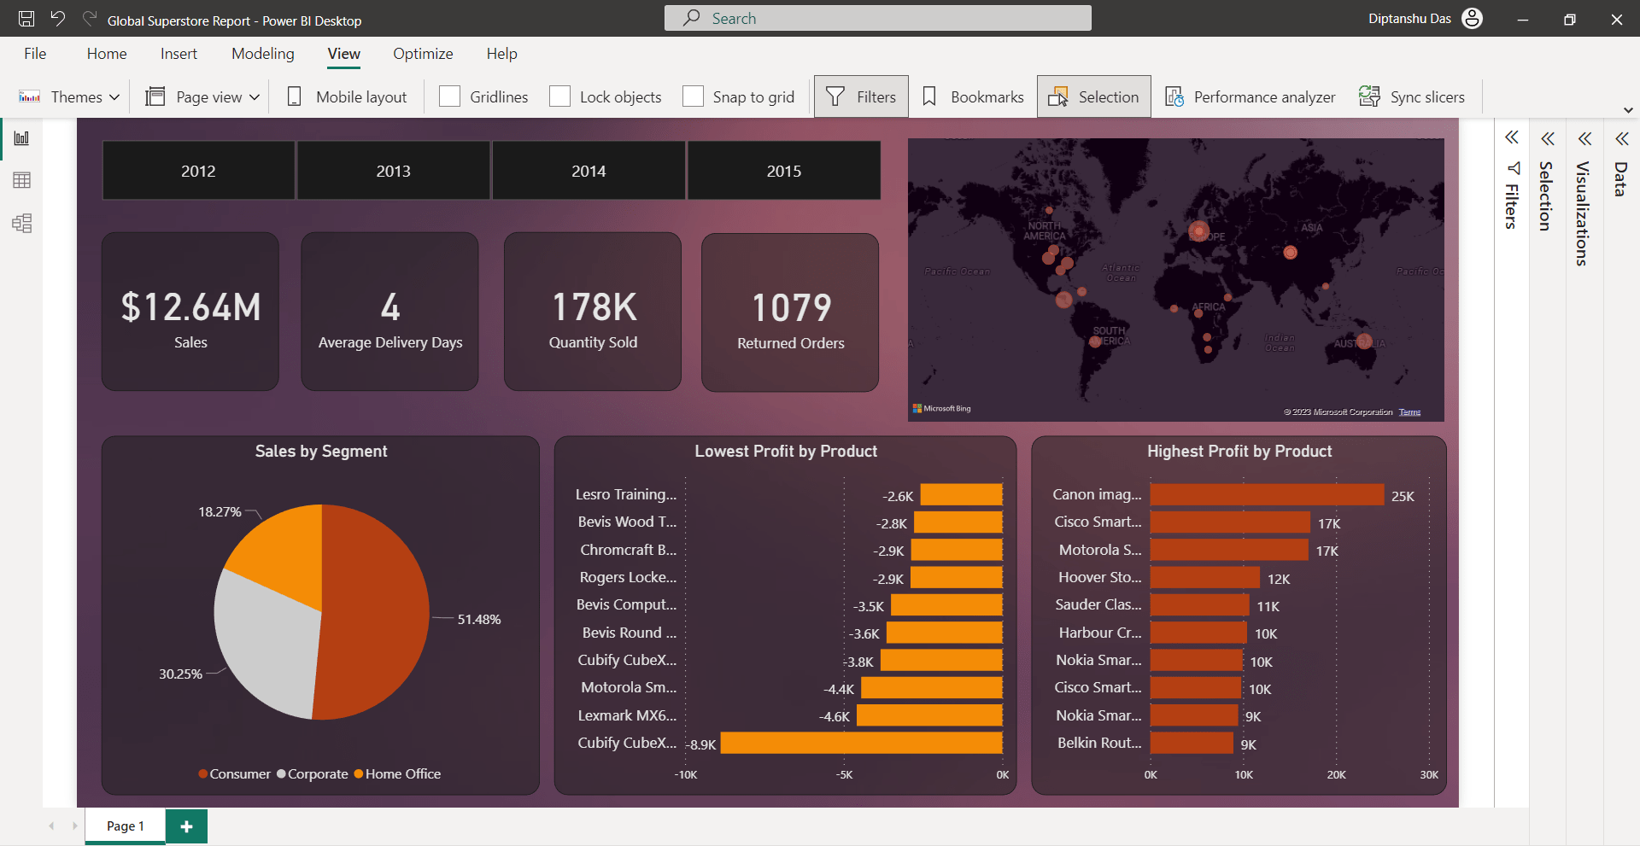The width and height of the screenshot is (1640, 846).
Task: Select the 2014 year slicer
Action: [589, 171]
